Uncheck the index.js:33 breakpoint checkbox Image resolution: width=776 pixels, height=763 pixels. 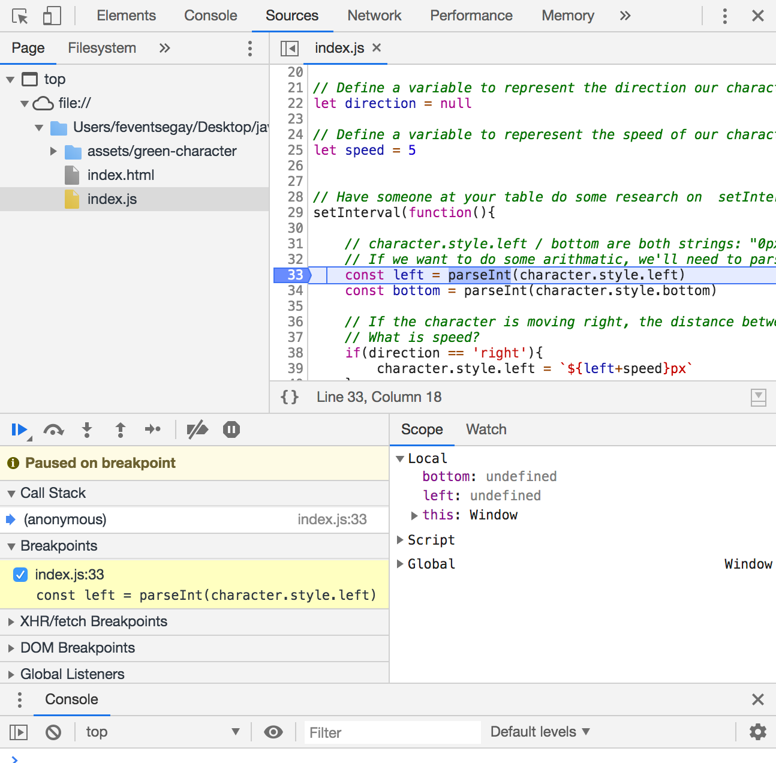20,575
